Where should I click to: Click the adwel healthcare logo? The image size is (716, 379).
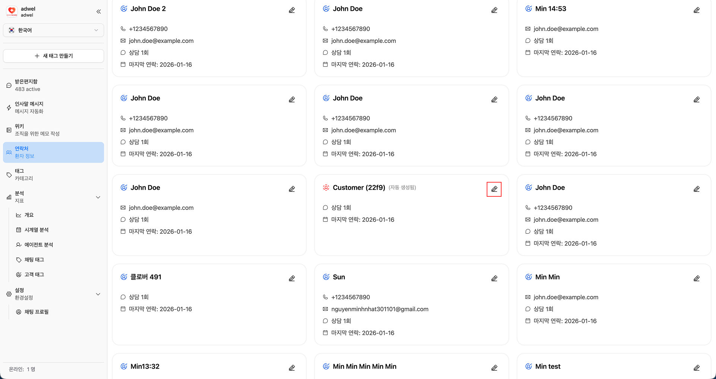[12, 12]
